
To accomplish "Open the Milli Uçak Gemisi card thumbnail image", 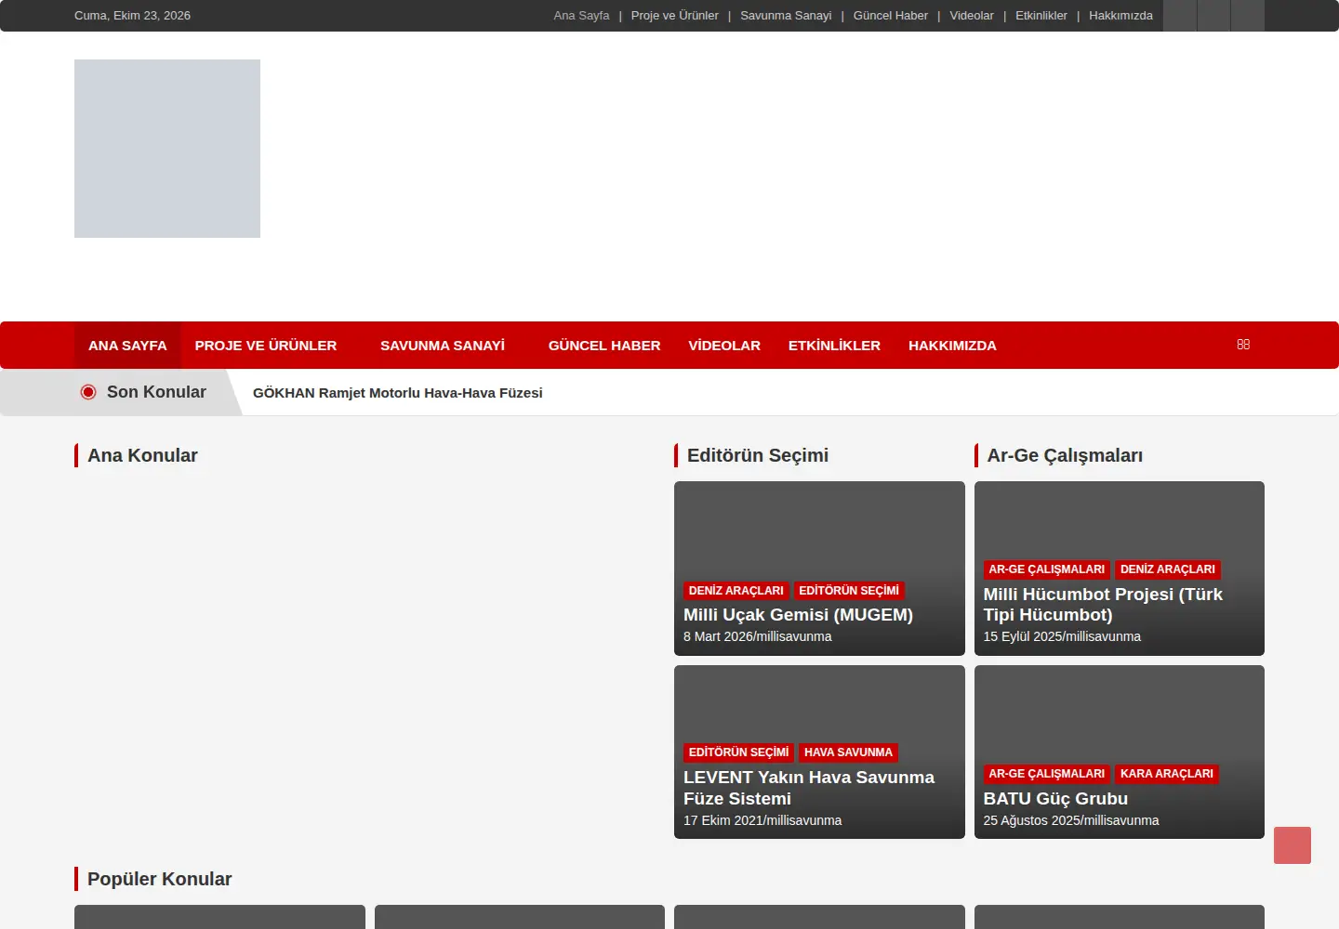I will click(819, 530).
